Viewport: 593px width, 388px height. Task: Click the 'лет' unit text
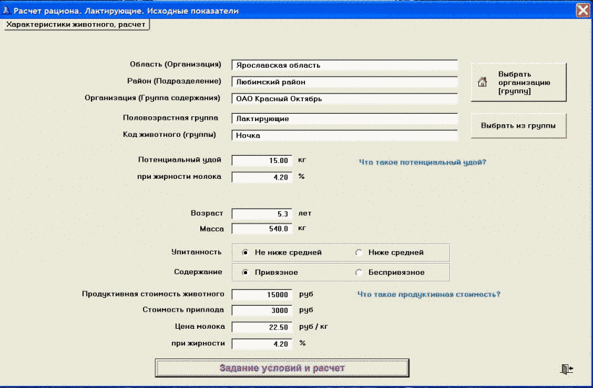point(305,213)
